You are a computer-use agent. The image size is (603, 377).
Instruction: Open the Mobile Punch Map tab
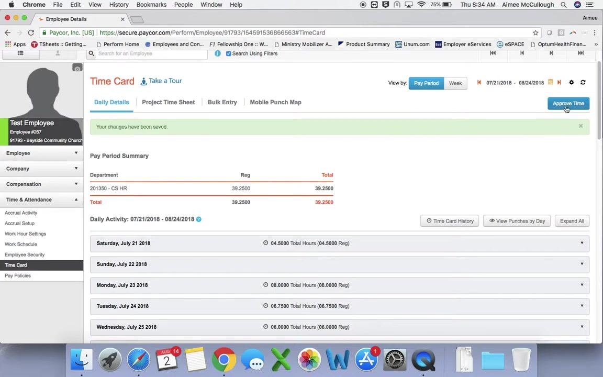[x=276, y=102]
